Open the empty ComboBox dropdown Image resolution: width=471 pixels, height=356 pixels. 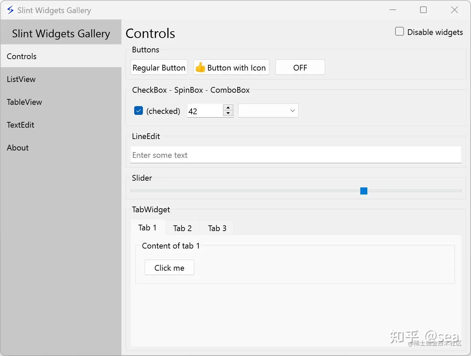pyautogui.click(x=268, y=111)
